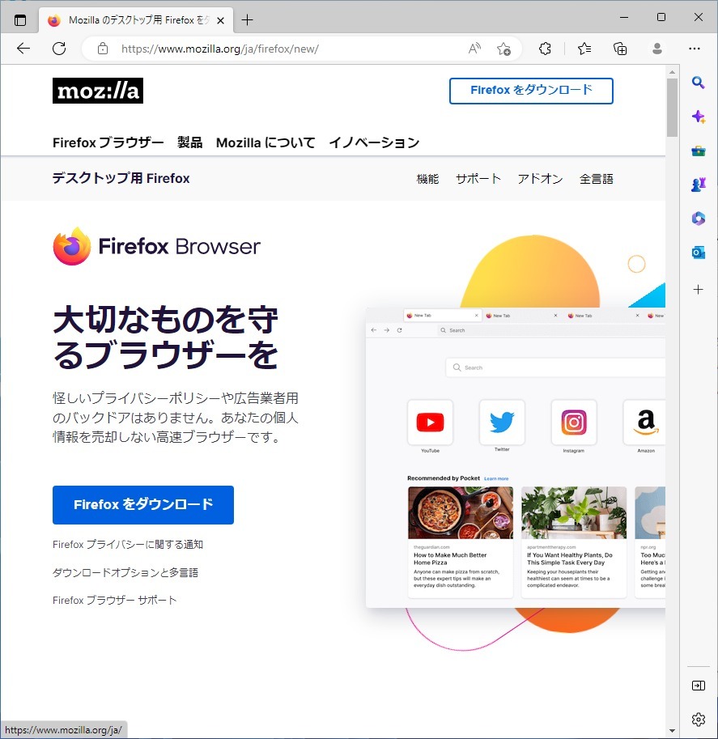
Task: Open the Collections icon
Action: (x=620, y=49)
